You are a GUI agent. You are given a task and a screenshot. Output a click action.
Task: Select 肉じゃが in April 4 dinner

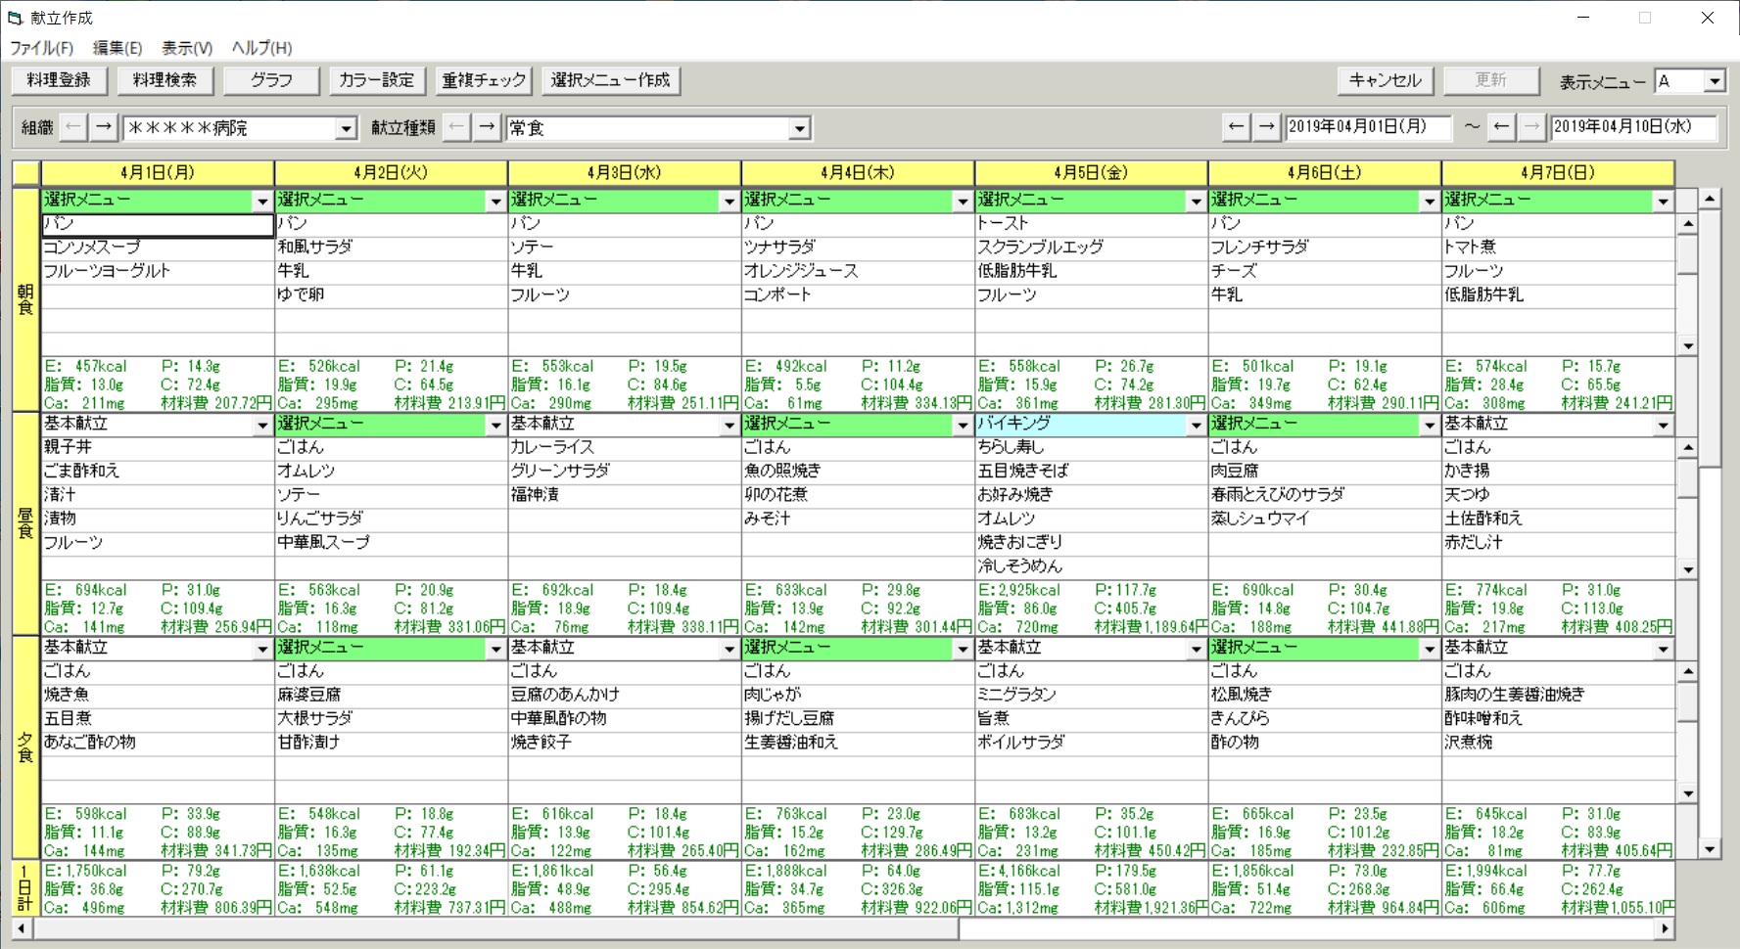click(x=858, y=695)
